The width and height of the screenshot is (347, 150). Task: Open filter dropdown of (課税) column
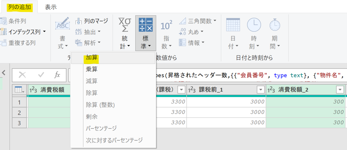(x=181, y=90)
